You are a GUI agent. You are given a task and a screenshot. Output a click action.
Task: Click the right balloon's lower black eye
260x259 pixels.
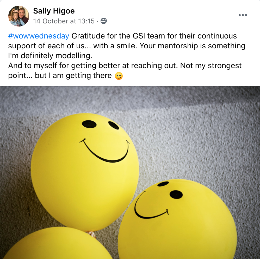pos(176,195)
